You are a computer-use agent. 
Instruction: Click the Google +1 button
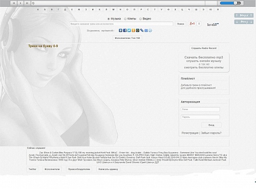[192, 23]
